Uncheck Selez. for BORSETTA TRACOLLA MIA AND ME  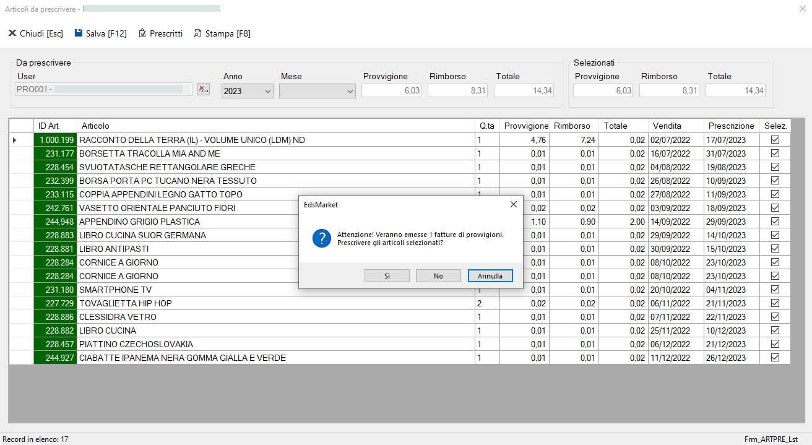pyautogui.click(x=775, y=153)
